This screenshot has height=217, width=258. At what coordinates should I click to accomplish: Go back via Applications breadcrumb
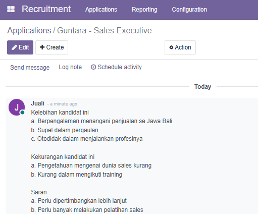click(x=29, y=31)
